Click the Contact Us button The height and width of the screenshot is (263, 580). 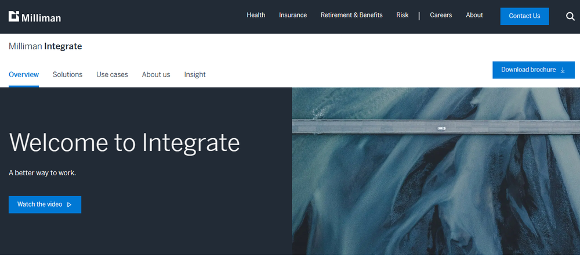coord(524,16)
